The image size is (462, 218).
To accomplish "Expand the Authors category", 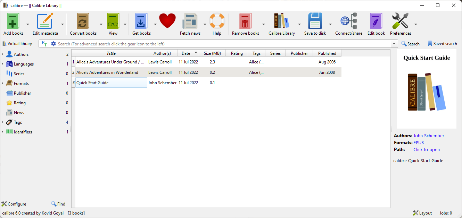I will click(2, 54).
